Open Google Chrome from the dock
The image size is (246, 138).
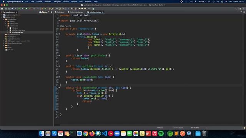click(86, 133)
